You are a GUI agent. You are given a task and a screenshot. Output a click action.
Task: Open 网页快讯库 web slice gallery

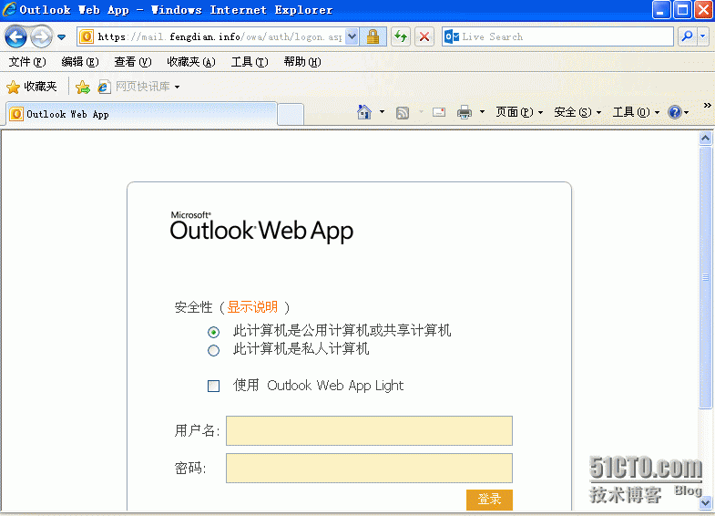click(134, 87)
